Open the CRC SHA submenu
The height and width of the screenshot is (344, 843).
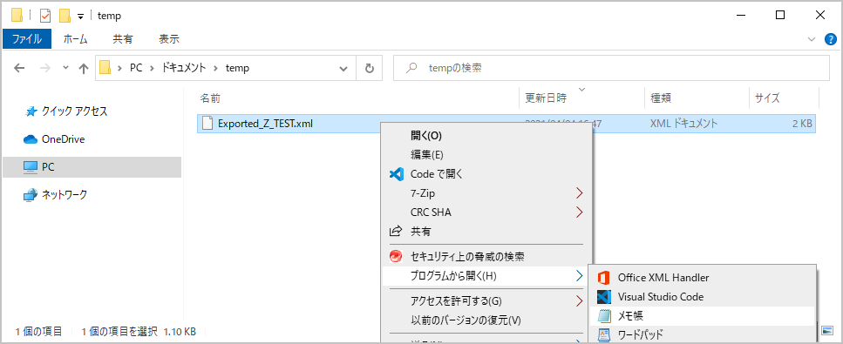(487, 212)
